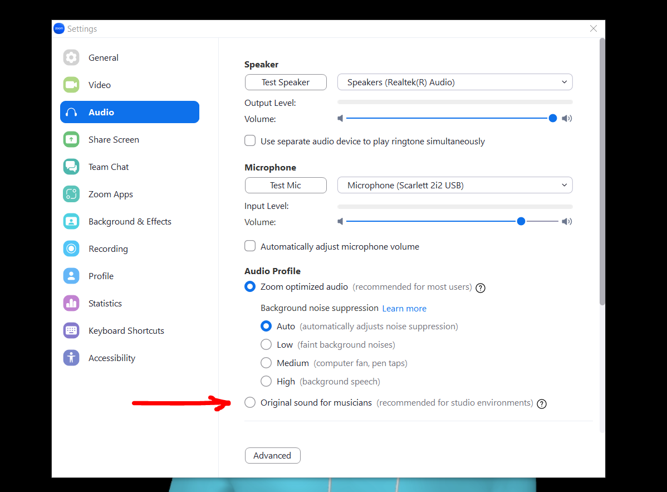Image resolution: width=667 pixels, height=492 pixels.
Task: Click the microphone volume slider handle
Action: tap(521, 221)
